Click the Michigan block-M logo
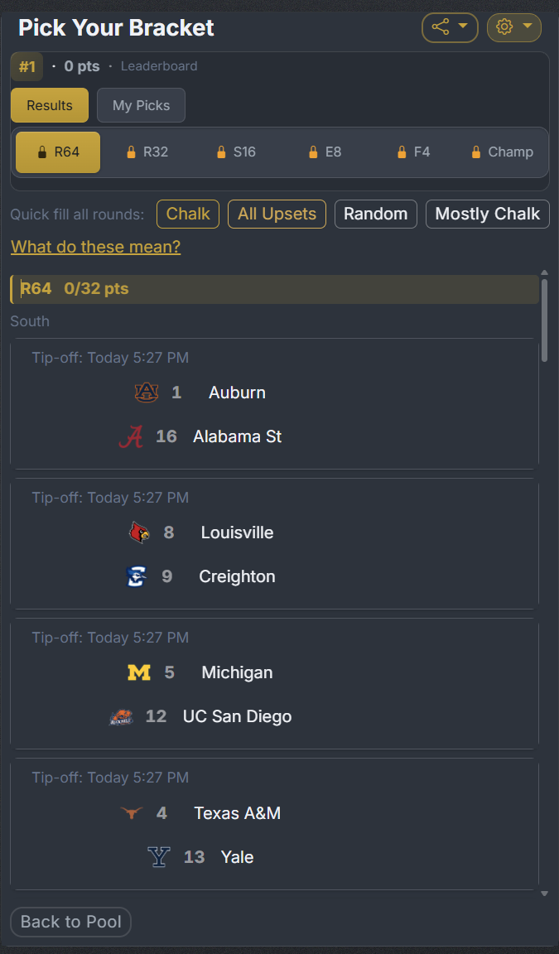The image size is (559, 954). tap(138, 672)
